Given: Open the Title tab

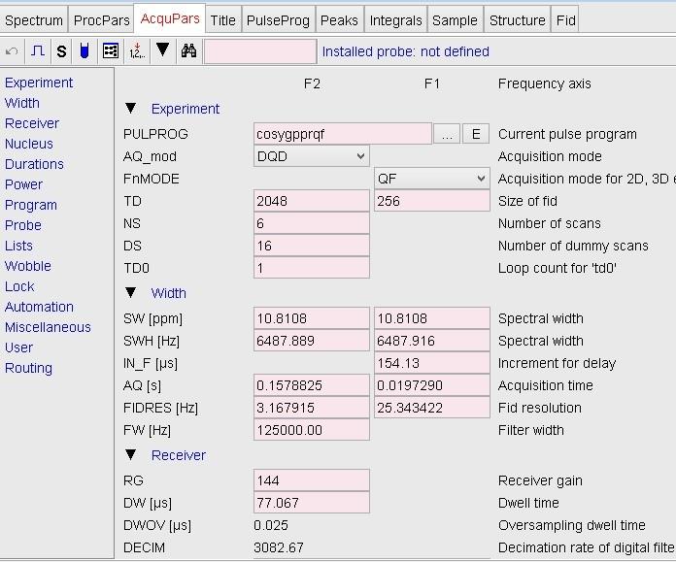Looking at the screenshot, I should pos(222,20).
